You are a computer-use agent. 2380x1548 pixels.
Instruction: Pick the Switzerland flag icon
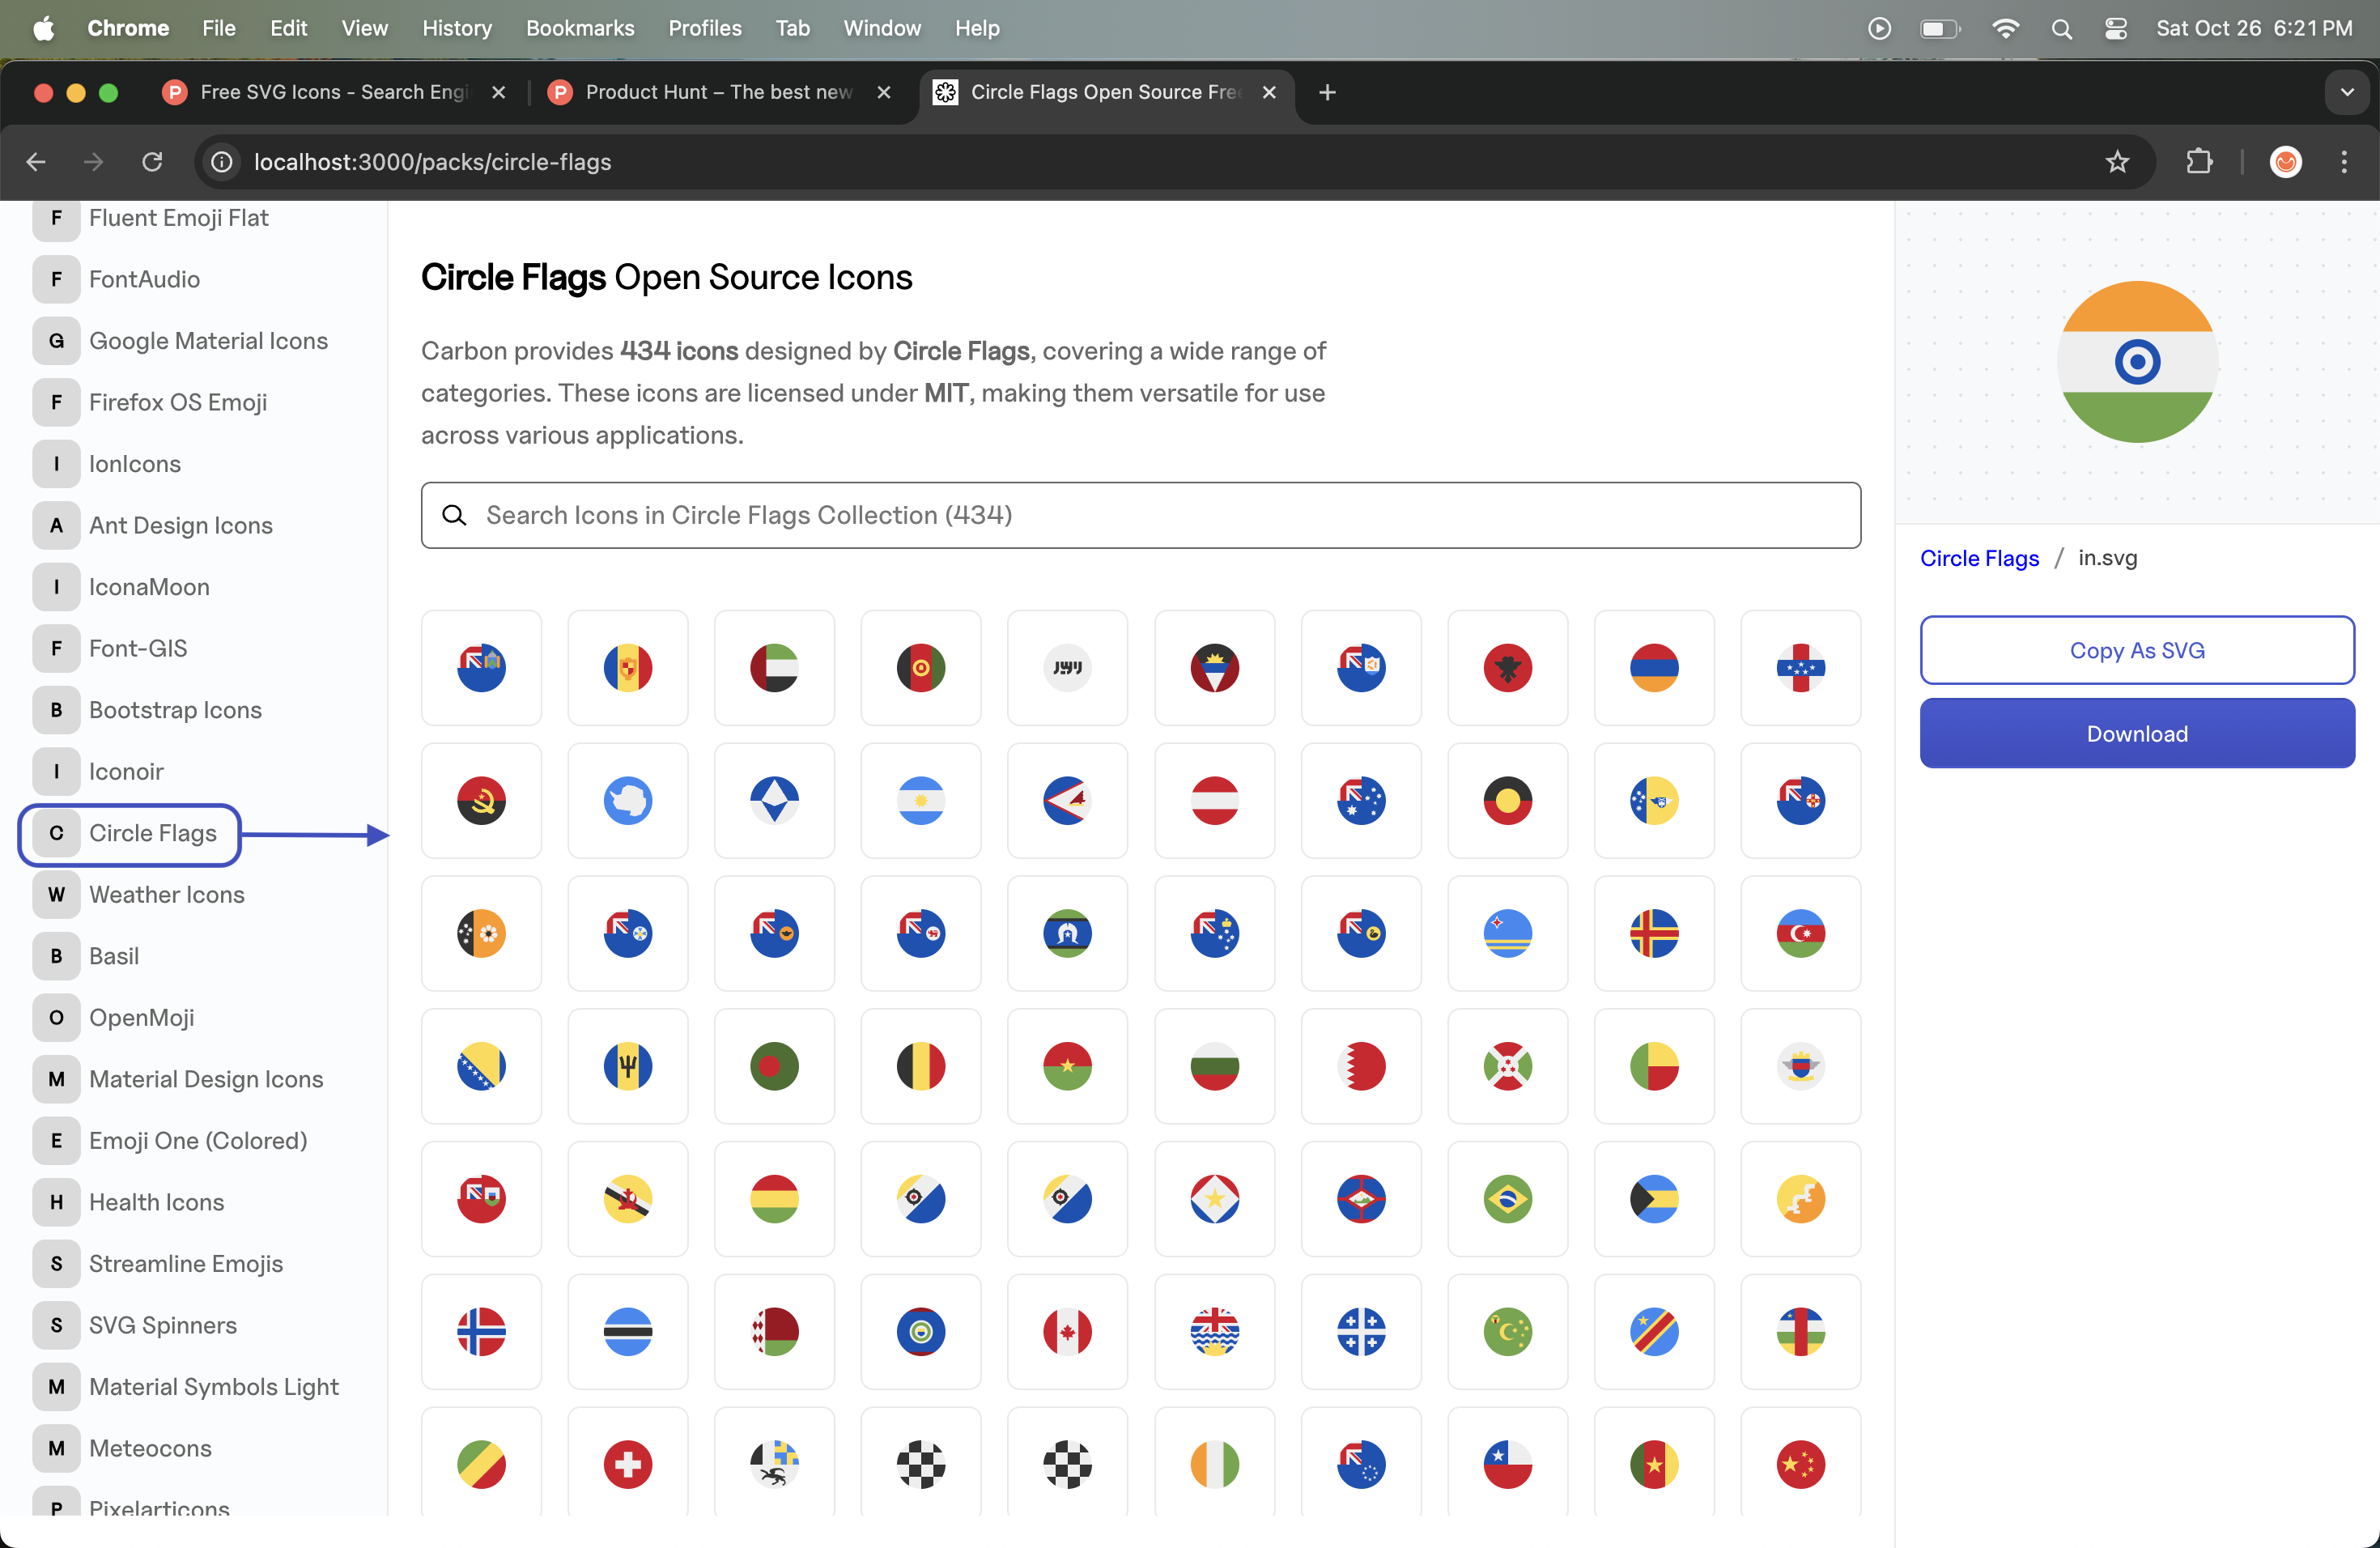tap(627, 1464)
